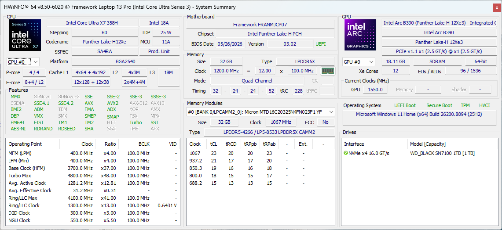Click the Secure Boot label

(439, 105)
